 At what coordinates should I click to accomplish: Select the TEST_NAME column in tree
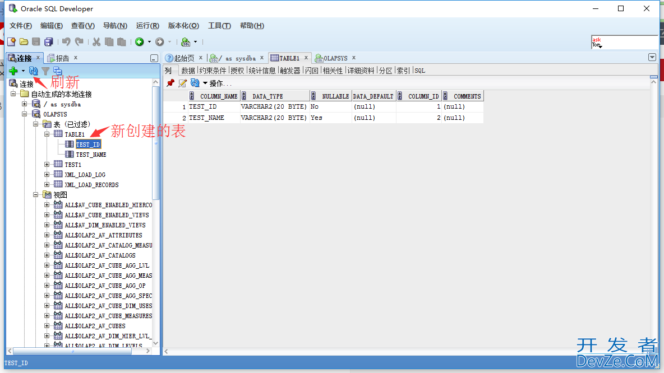[x=91, y=155]
